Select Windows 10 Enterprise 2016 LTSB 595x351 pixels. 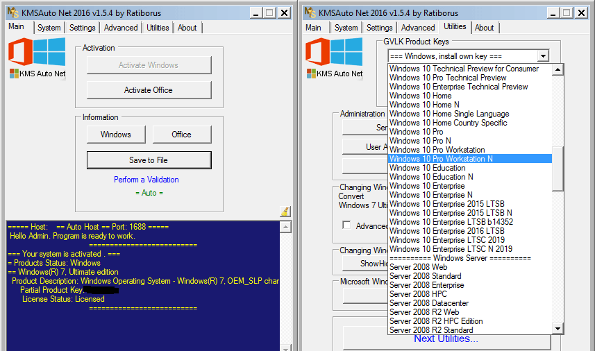click(470, 231)
